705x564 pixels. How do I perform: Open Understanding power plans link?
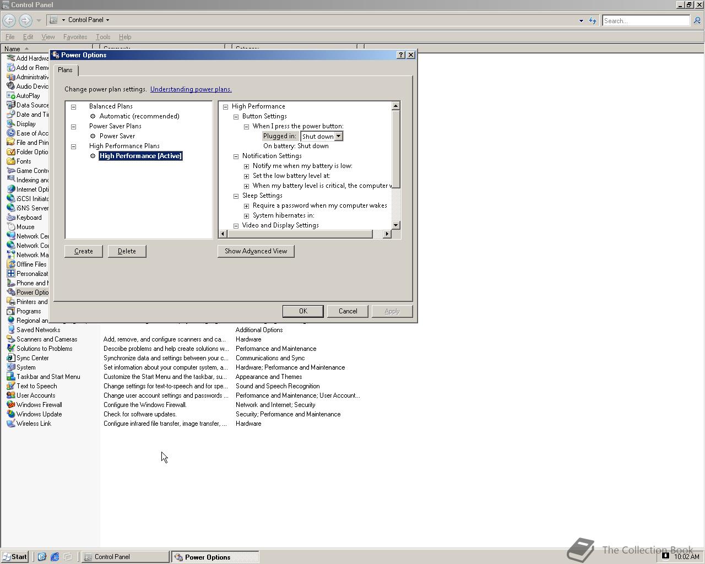click(191, 89)
